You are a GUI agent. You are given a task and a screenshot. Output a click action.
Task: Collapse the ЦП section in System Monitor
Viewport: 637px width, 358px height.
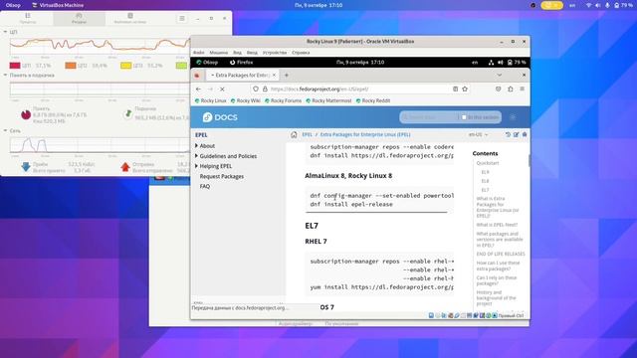coord(6,32)
